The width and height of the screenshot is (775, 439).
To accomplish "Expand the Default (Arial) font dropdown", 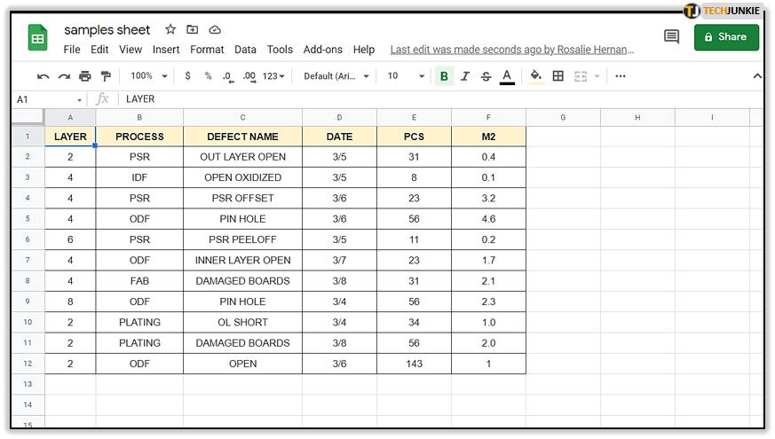I will click(336, 76).
